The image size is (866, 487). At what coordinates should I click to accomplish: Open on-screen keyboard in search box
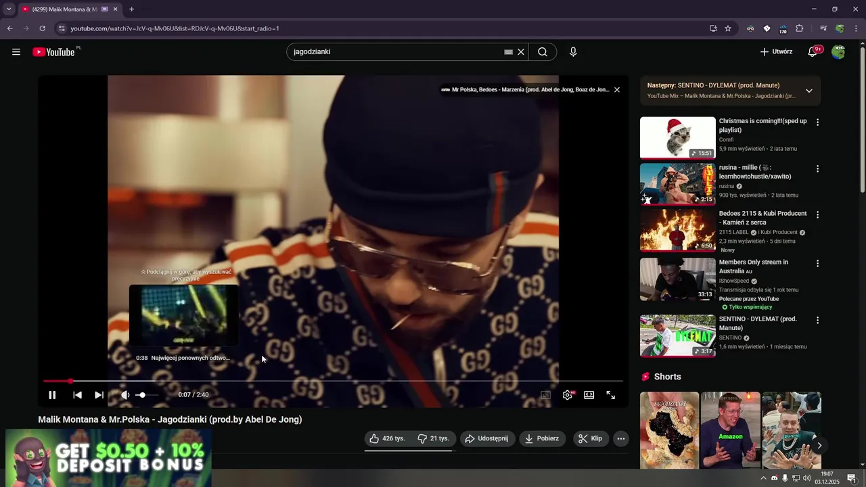[508, 52]
